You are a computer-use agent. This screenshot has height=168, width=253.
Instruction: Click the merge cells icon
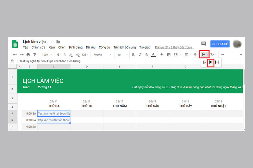176,55
